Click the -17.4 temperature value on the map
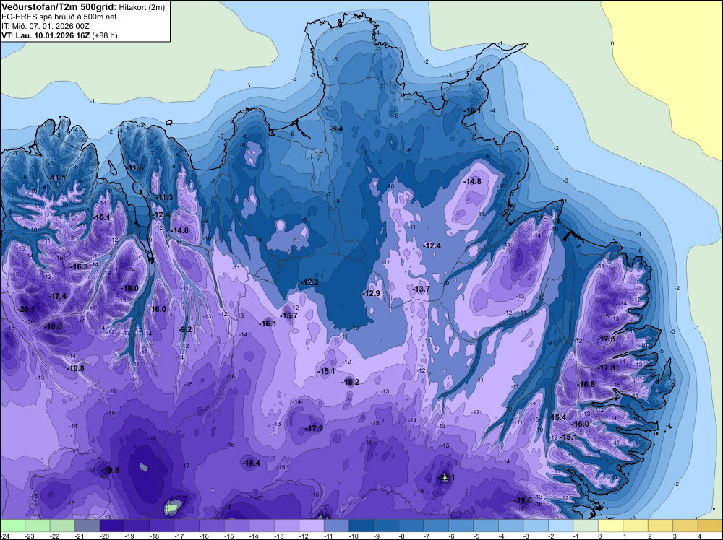Viewport: 723px width, 540px height. (58, 296)
